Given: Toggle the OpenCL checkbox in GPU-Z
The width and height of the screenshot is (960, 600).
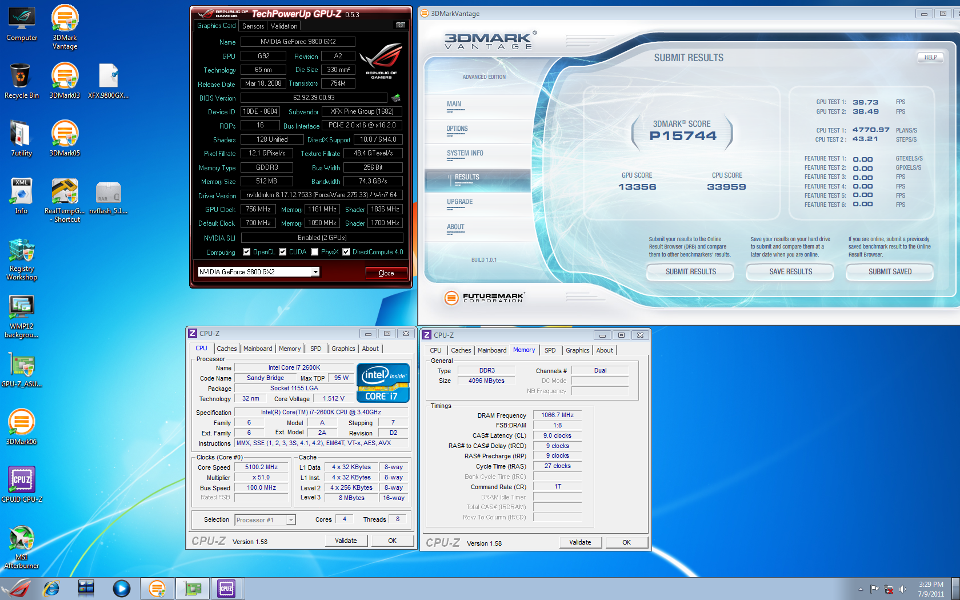Looking at the screenshot, I should pos(247,252).
